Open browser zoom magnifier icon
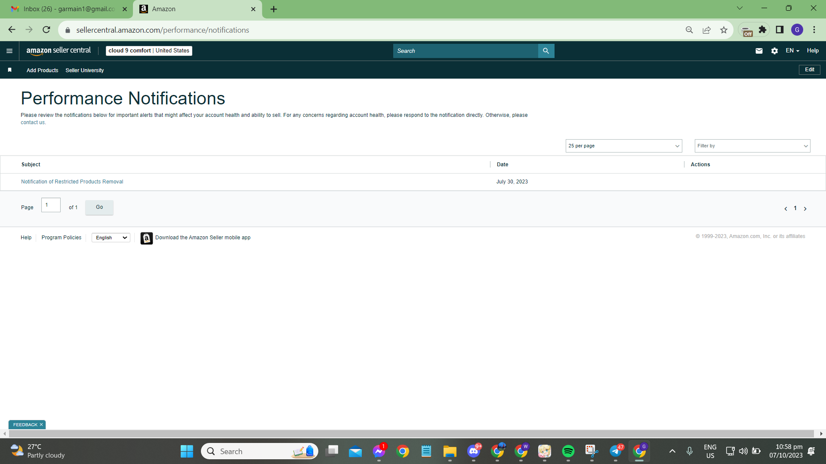826x464 pixels. click(689, 30)
